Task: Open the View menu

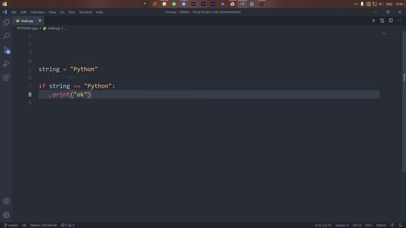Action: click(52, 12)
